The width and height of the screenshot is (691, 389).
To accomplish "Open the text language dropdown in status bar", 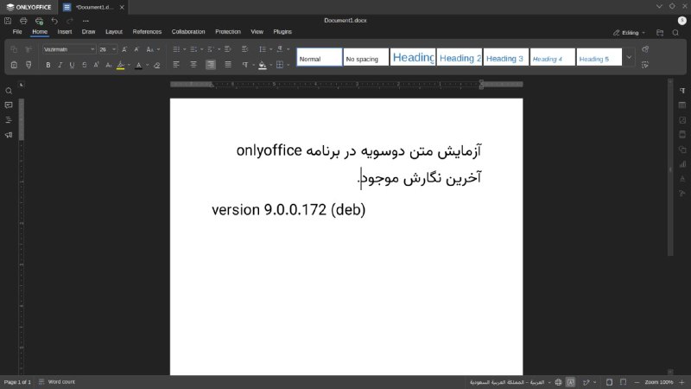I will pyautogui.click(x=510, y=382).
